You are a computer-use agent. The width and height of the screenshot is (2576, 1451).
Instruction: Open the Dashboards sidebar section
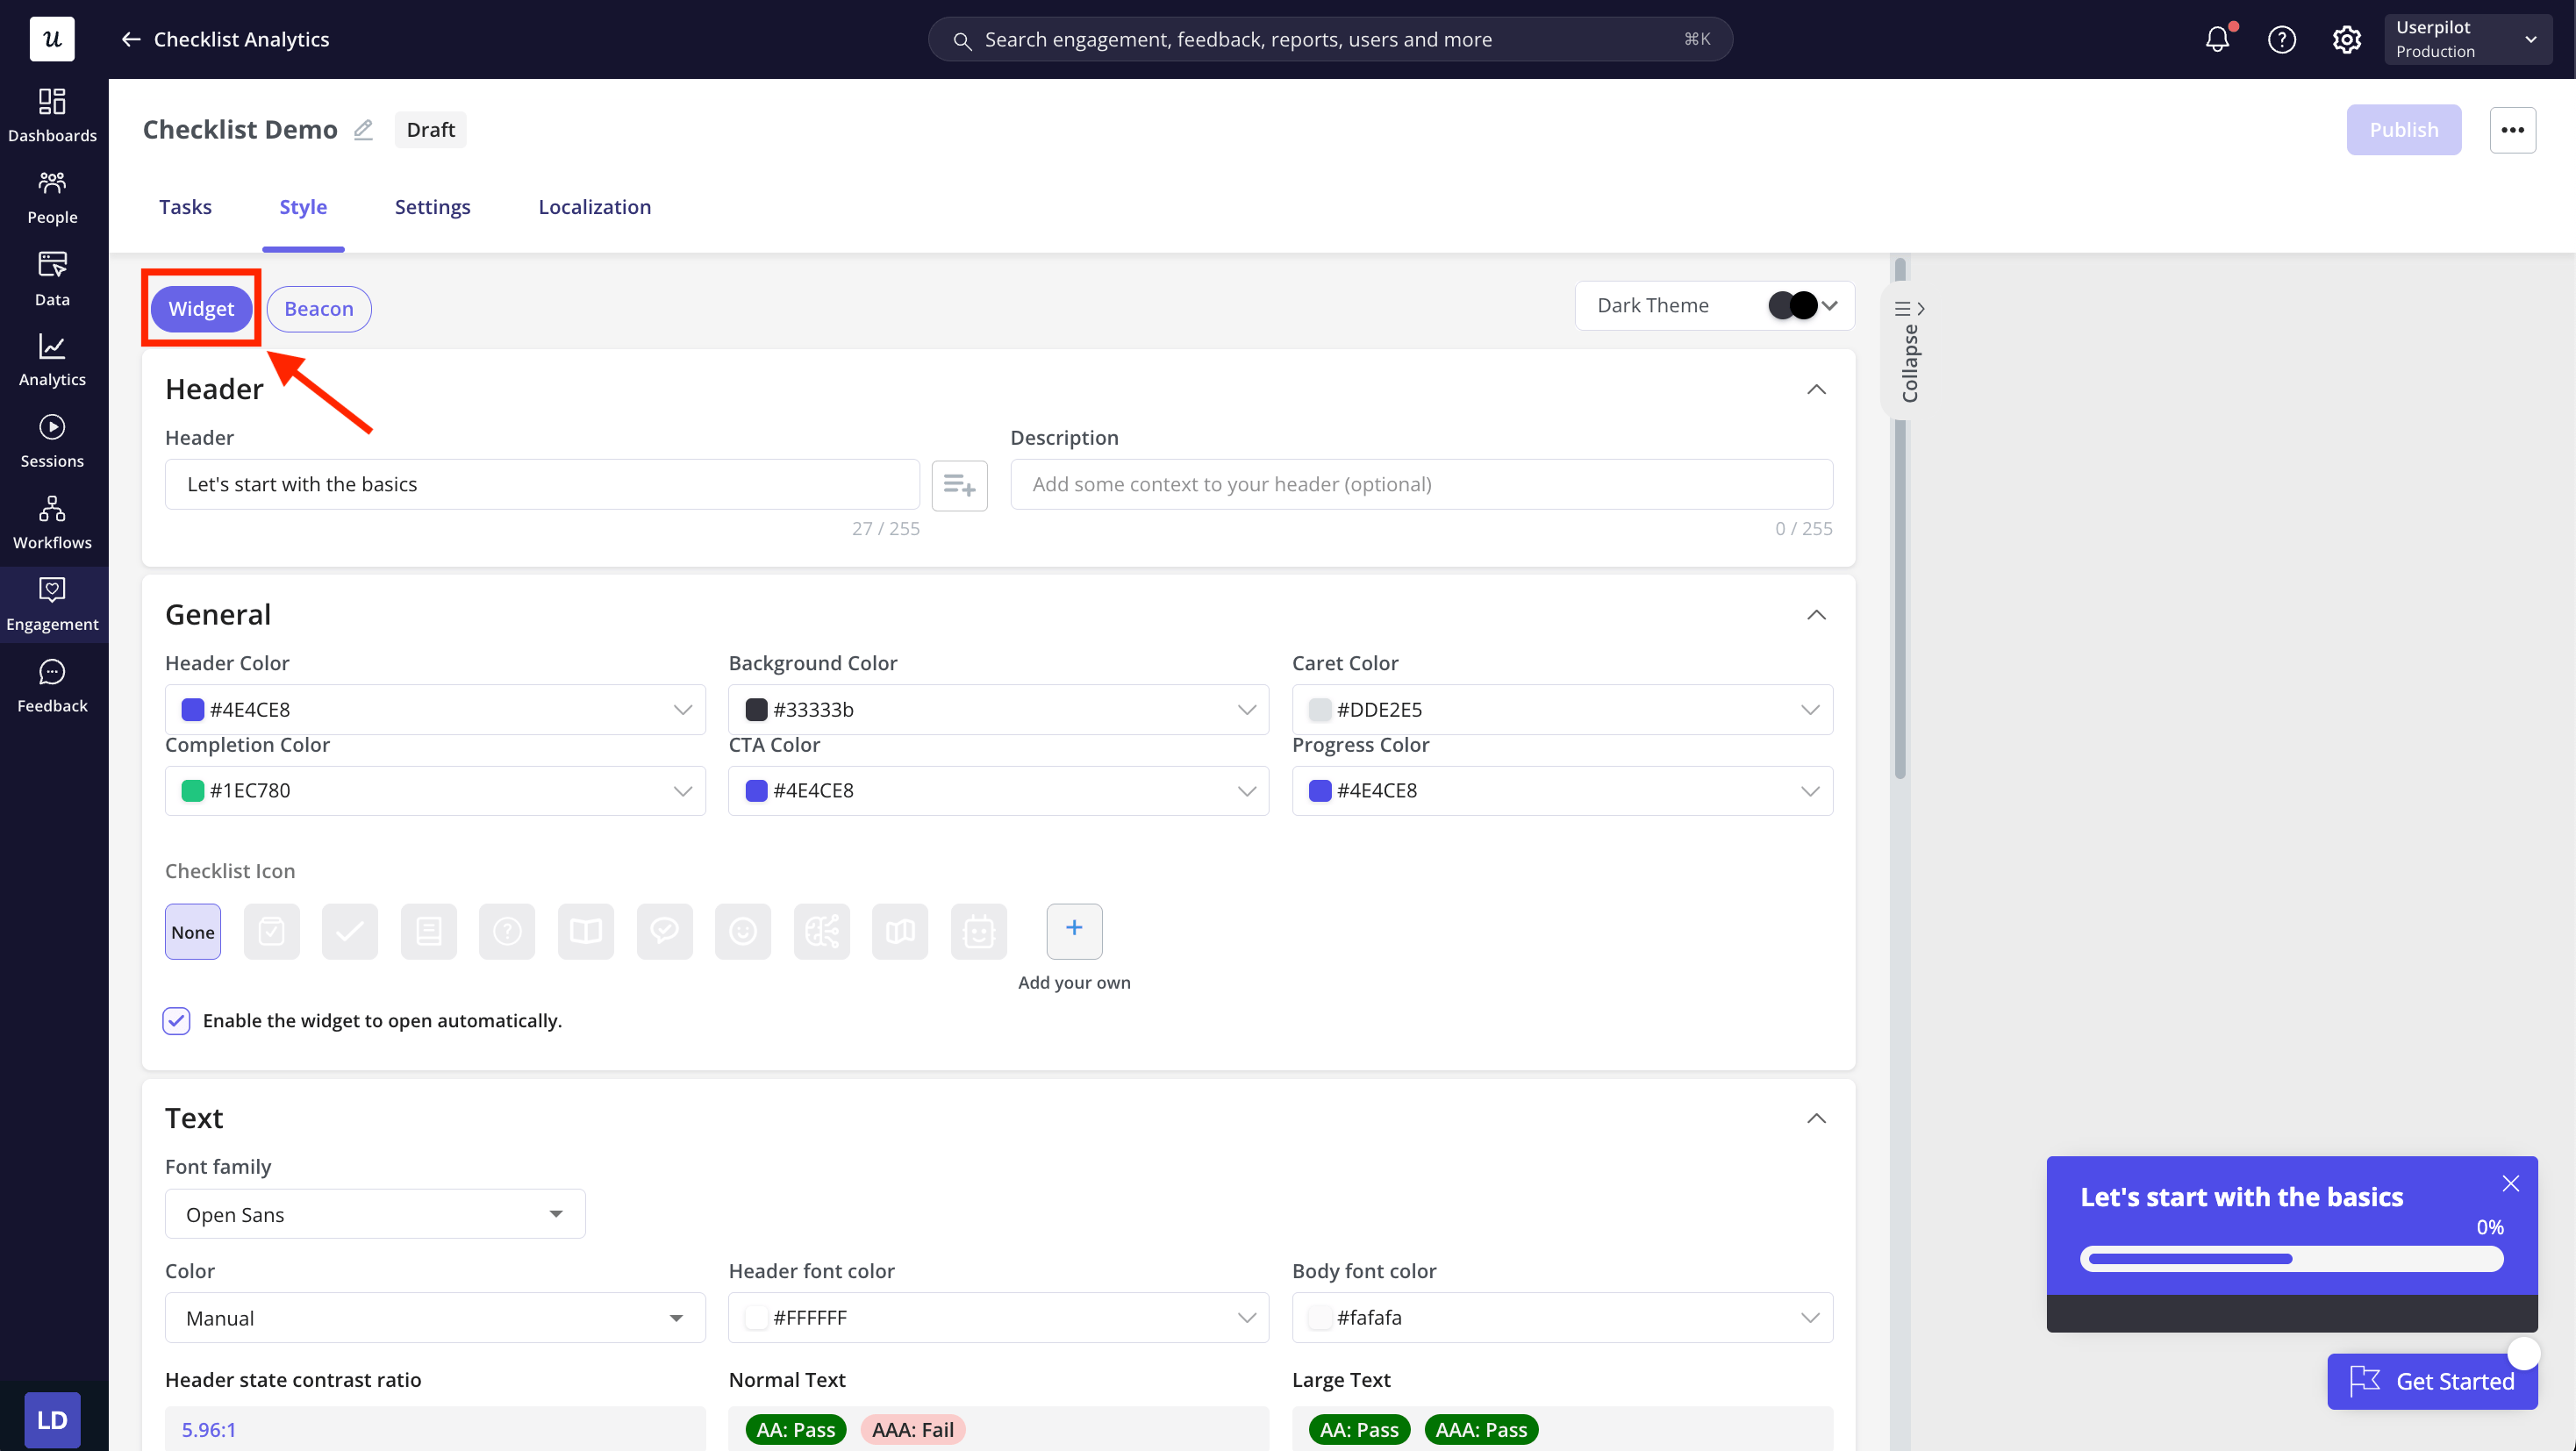click(52, 116)
